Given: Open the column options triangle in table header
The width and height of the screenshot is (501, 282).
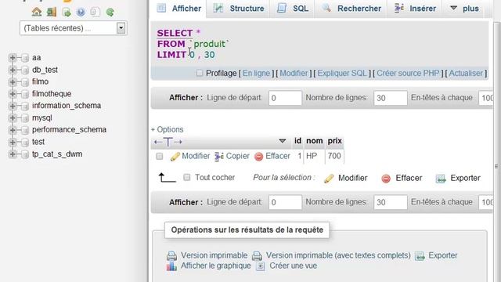Looking at the screenshot, I should (282, 141).
